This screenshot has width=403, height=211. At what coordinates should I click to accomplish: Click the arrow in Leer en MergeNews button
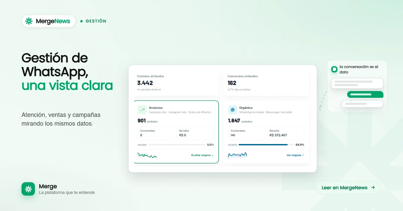tap(373, 188)
